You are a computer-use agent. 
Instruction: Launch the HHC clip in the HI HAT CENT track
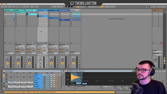(x=27, y=14)
